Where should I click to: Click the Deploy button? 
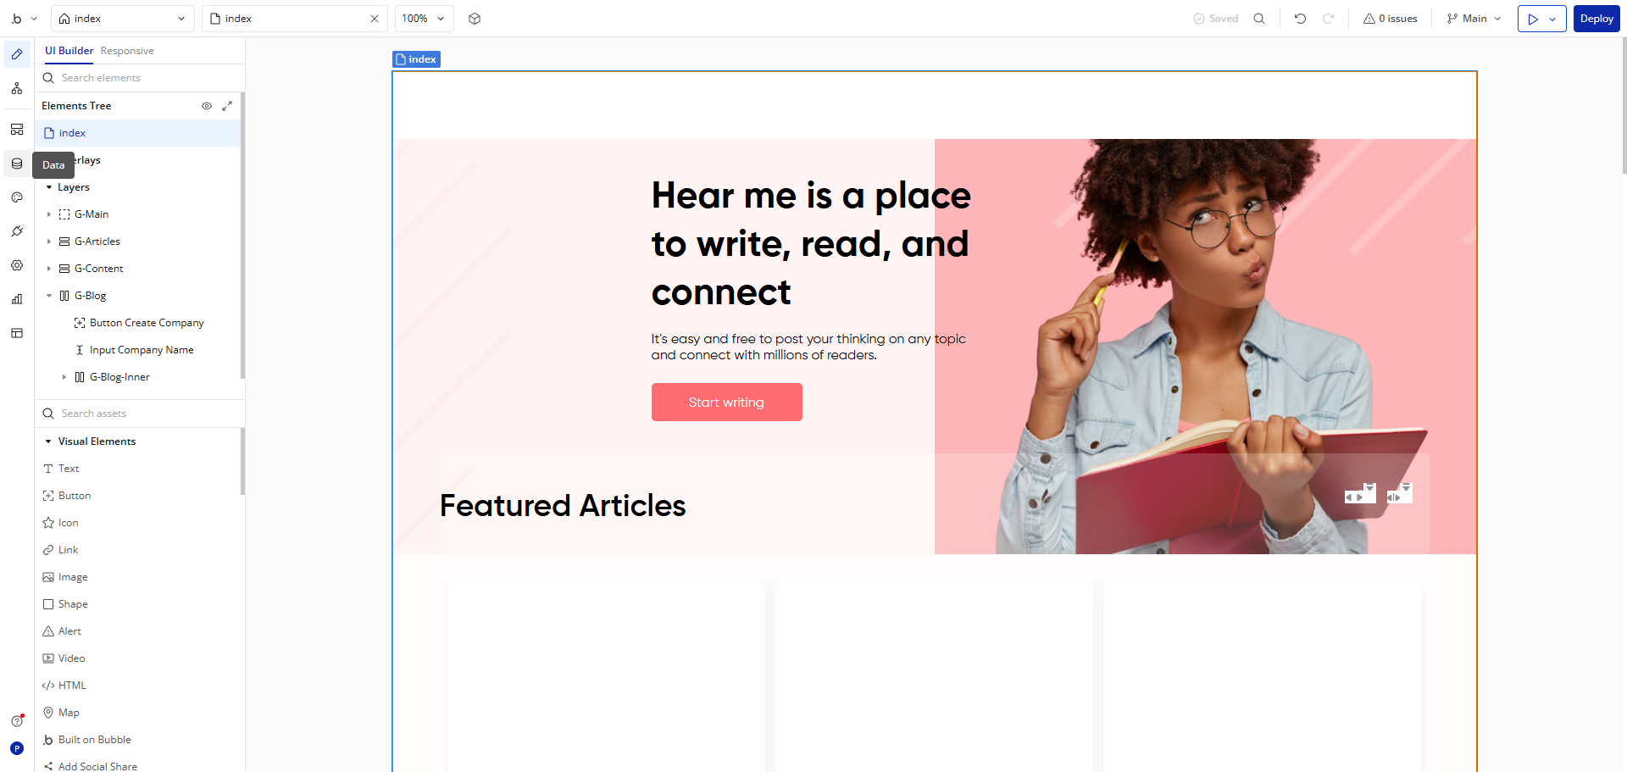coord(1596,19)
